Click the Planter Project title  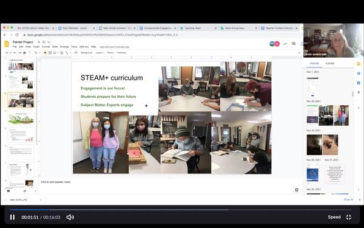pyautogui.click(x=23, y=42)
